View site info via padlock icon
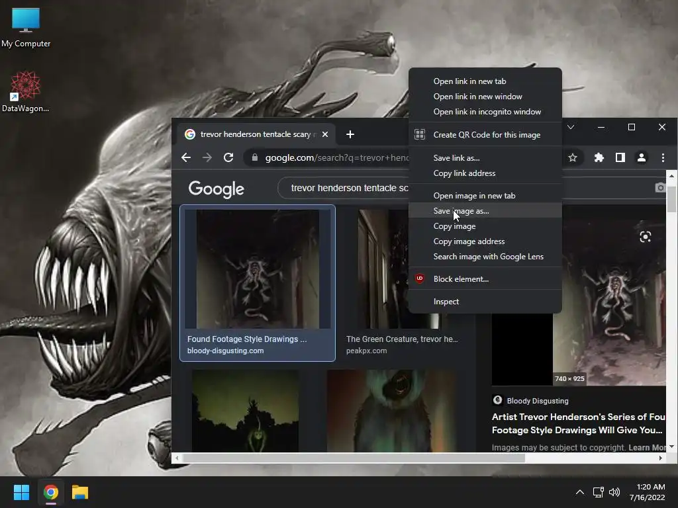 coord(255,157)
